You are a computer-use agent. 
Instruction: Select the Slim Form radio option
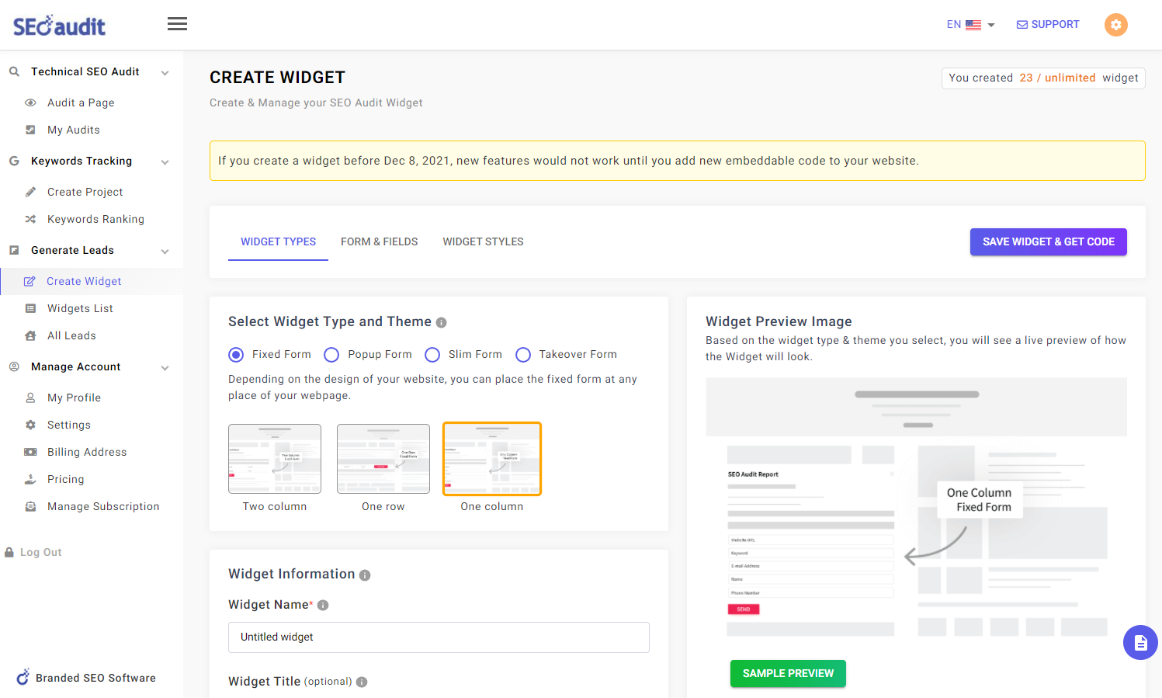coord(432,355)
